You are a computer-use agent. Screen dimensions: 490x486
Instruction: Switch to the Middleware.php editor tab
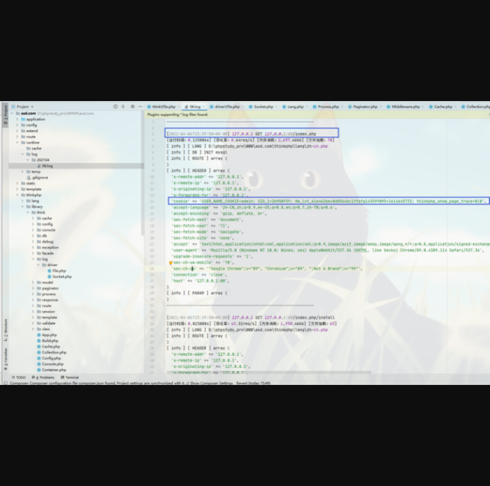click(x=404, y=107)
